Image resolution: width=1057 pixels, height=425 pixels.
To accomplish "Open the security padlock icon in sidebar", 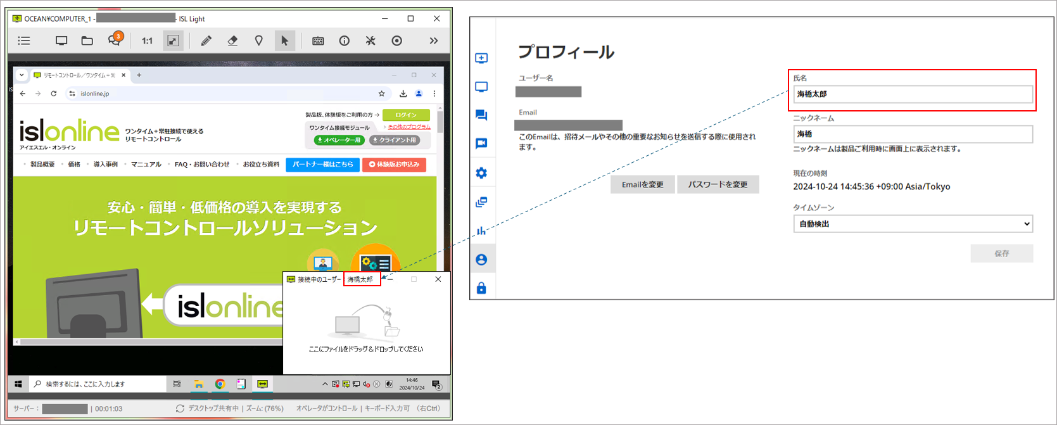I will (481, 288).
